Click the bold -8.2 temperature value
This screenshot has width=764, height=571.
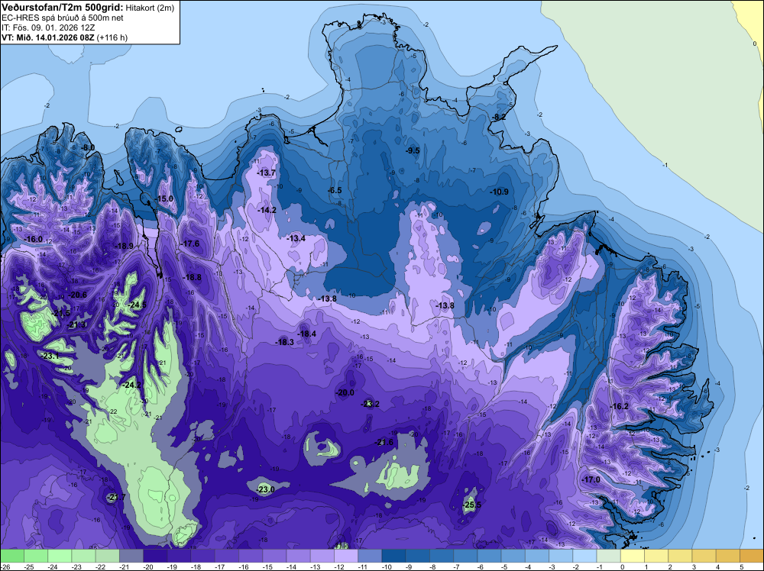[499, 117]
